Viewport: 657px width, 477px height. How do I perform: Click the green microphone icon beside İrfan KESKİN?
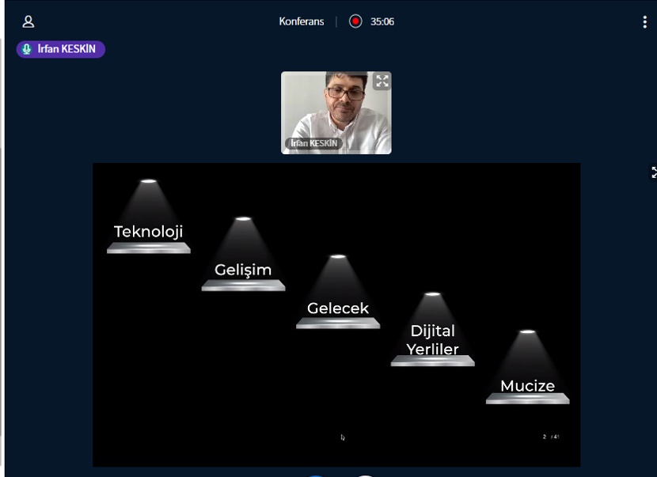point(27,49)
